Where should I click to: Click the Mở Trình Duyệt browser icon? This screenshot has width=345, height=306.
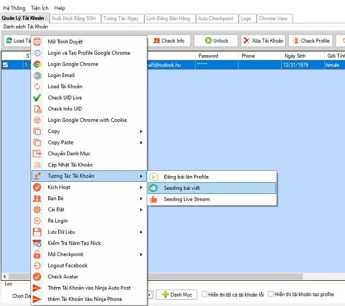(37, 42)
